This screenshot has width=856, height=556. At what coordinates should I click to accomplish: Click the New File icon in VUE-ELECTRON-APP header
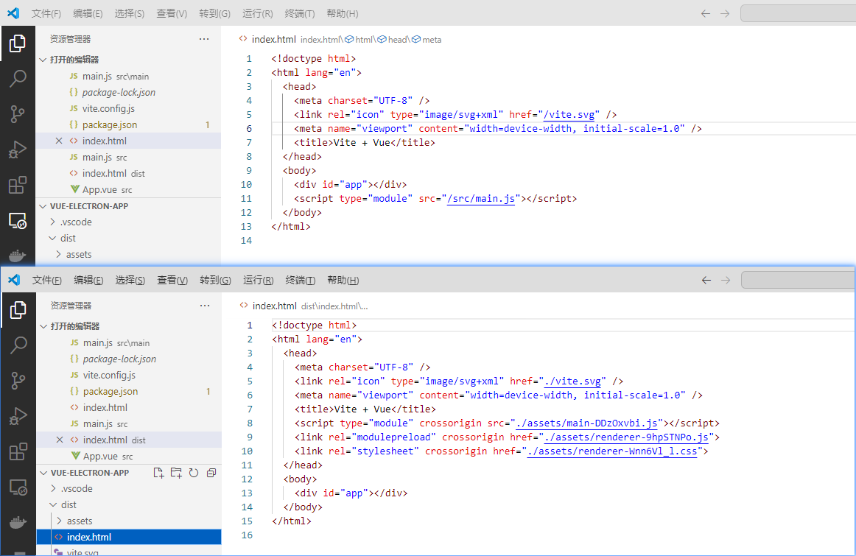coord(158,473)
